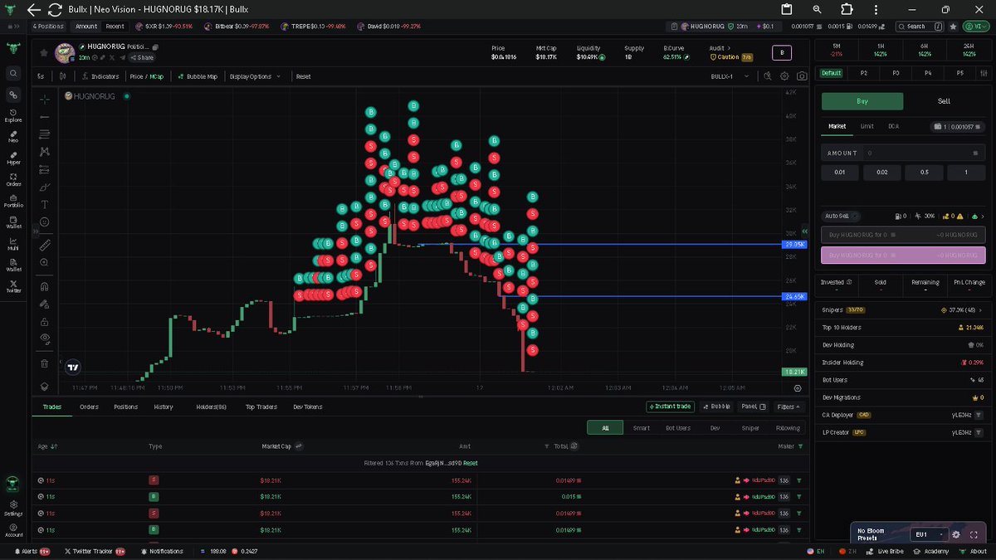The height and width of the screenshot is (560, 996).
Task: Remove drawings with the trash icon
Action: tap(45, 363)
